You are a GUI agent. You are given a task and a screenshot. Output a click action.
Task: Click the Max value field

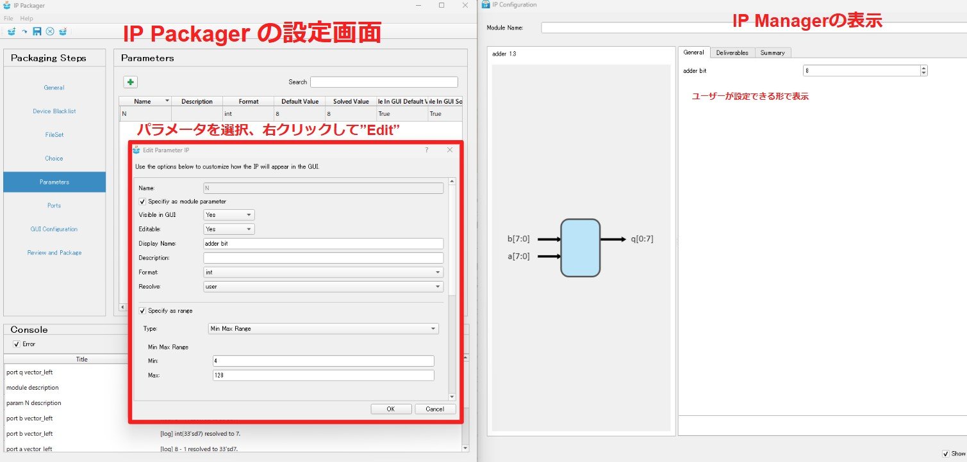tap(323, 376)
